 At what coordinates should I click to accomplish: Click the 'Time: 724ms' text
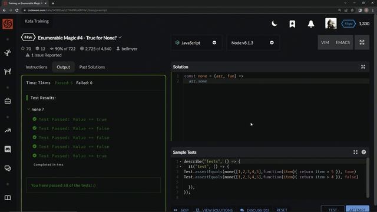tap(38, 82)
